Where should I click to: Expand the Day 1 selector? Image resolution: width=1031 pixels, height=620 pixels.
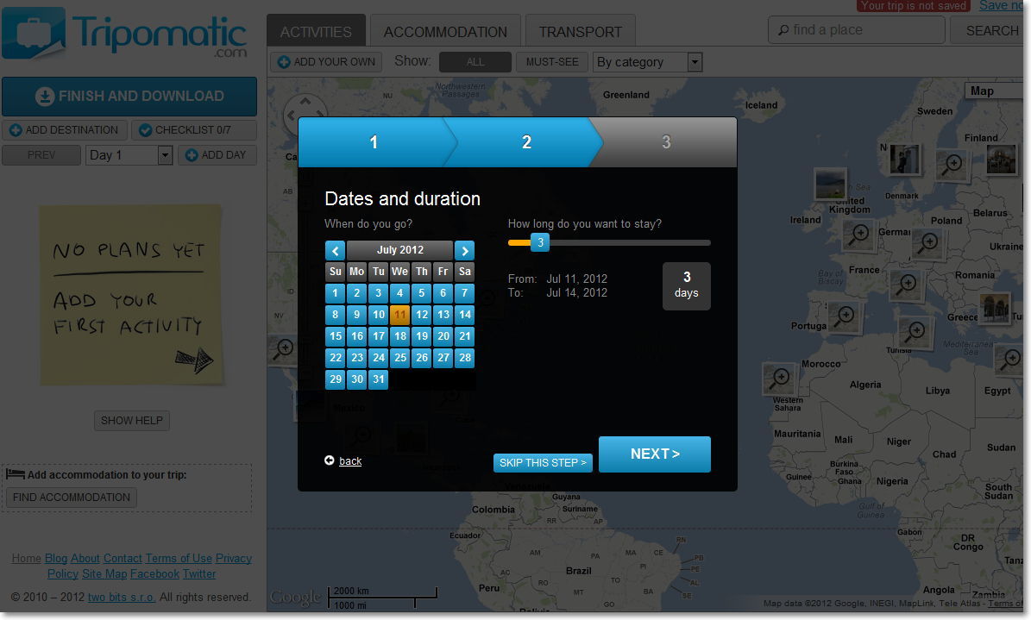tap(129, 155)
